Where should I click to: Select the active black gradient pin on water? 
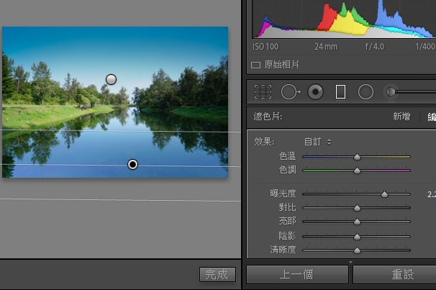[132, 165]
